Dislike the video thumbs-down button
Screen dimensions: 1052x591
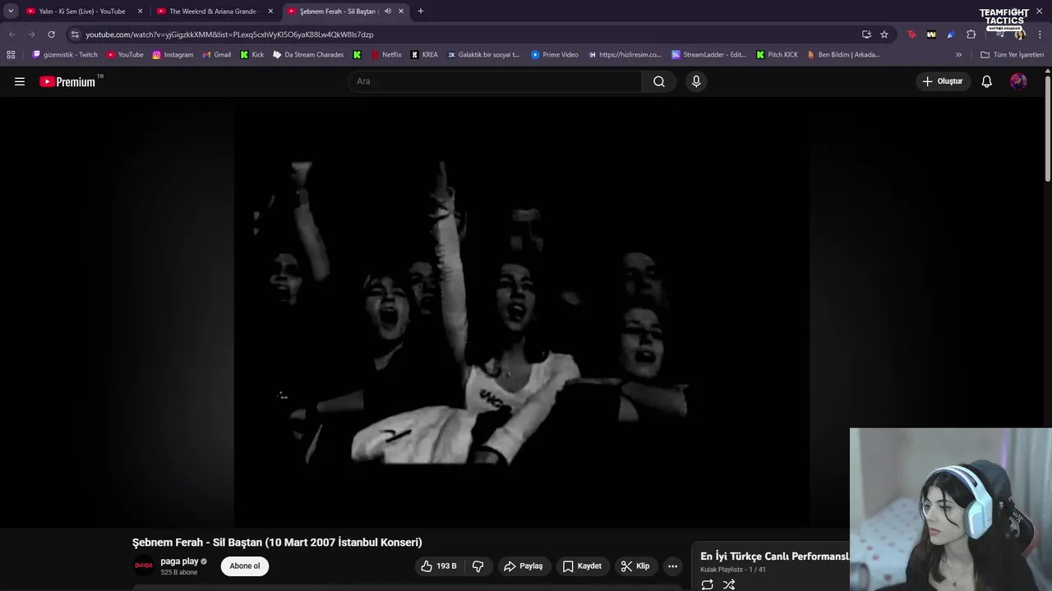(478, 566)
